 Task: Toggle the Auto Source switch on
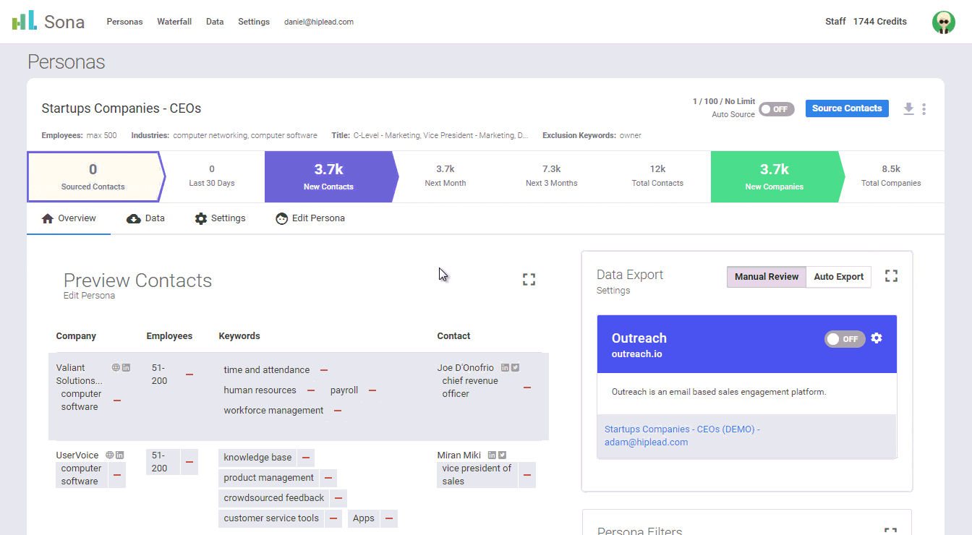[x=776, y=109]
